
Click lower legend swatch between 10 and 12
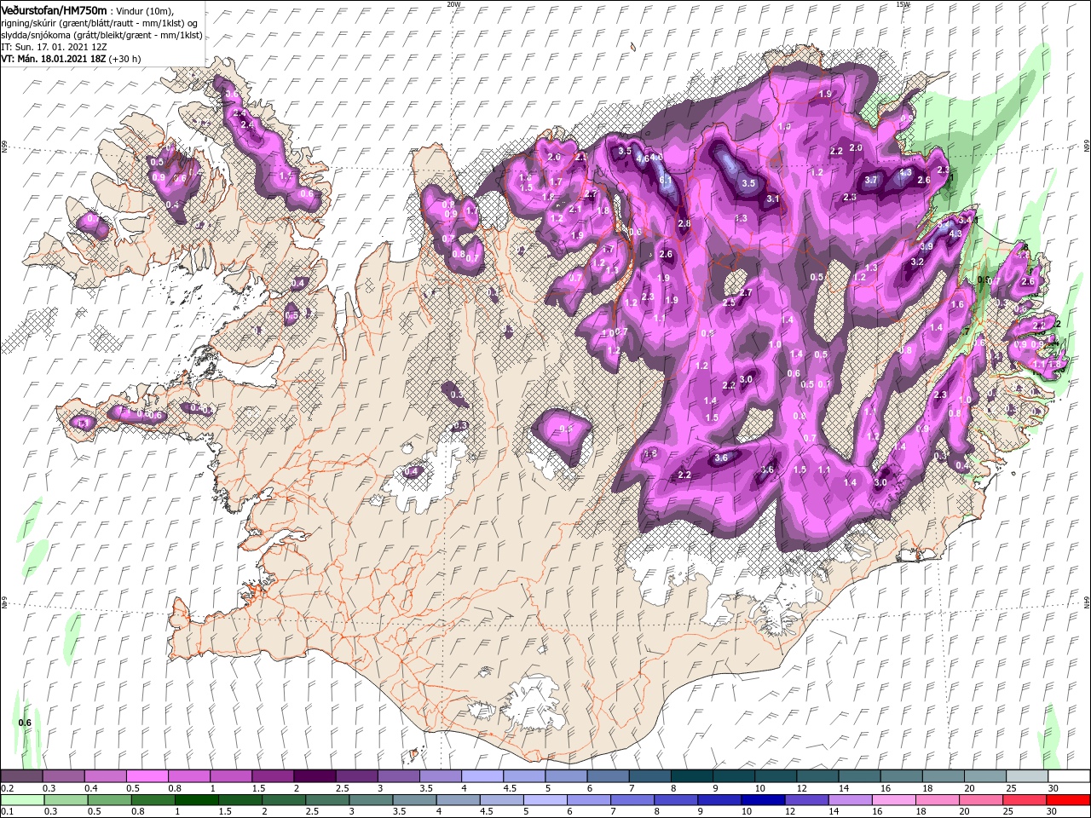[762, 799]
